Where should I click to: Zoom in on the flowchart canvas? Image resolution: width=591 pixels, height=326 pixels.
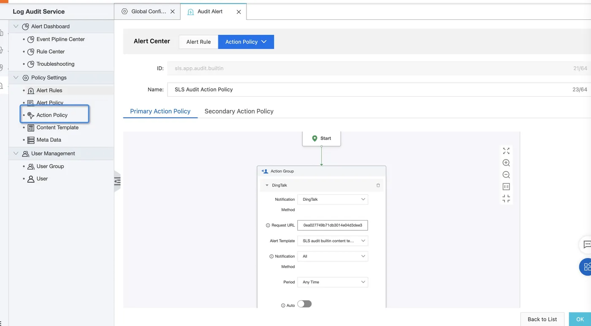[506, 163]
